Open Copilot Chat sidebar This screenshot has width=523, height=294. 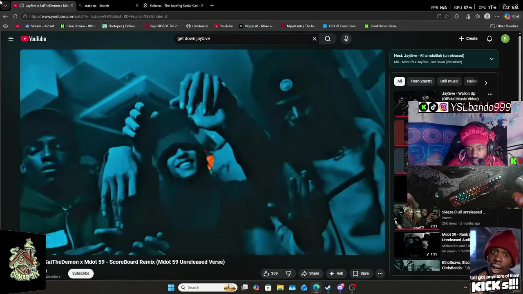click(x=512, y=16)
